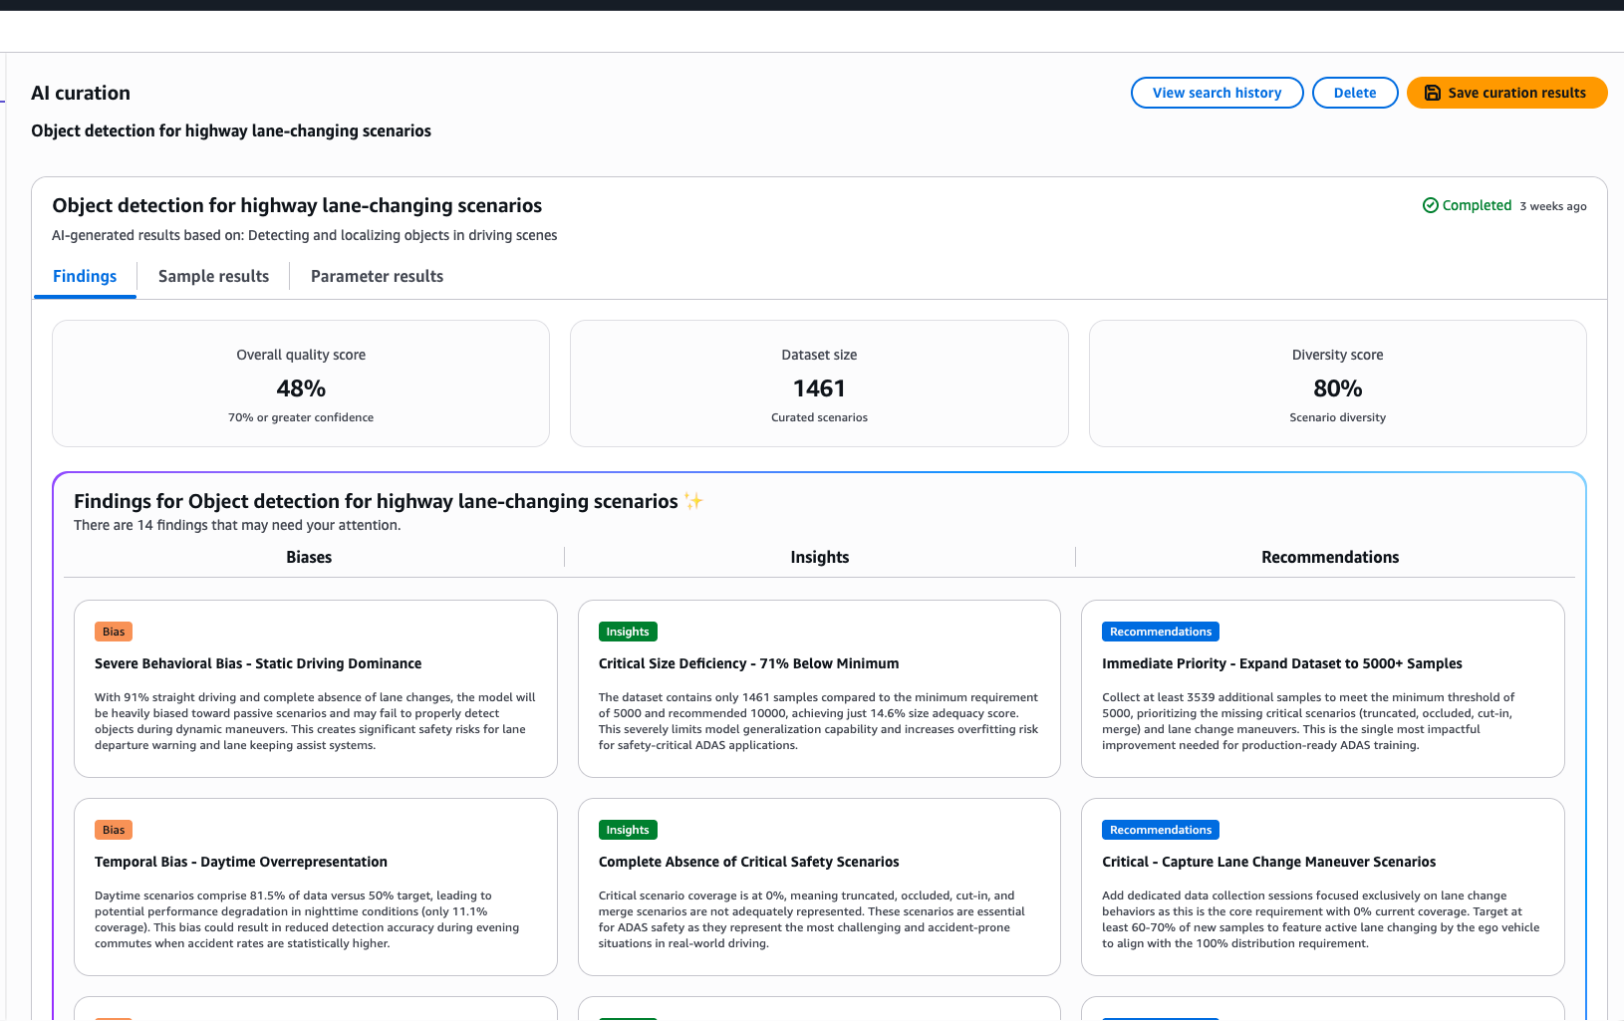Open View search history
The image size is (1624, 1021).
coord(1217,93)
